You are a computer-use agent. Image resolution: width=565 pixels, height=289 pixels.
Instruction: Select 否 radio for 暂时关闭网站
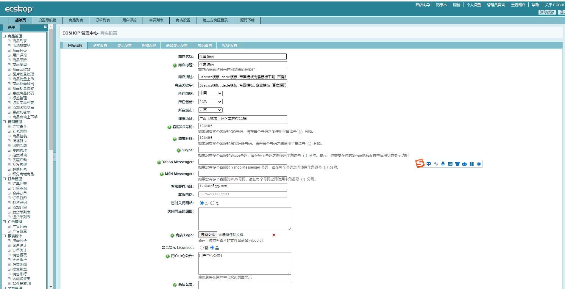[202, 203]
